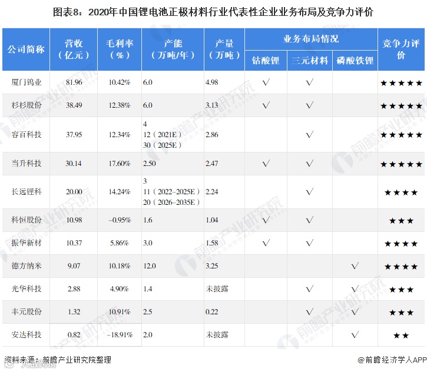Click 光华科技 磷酸铁锂 checkmark
427x372 pixels.
coord(355,288)
